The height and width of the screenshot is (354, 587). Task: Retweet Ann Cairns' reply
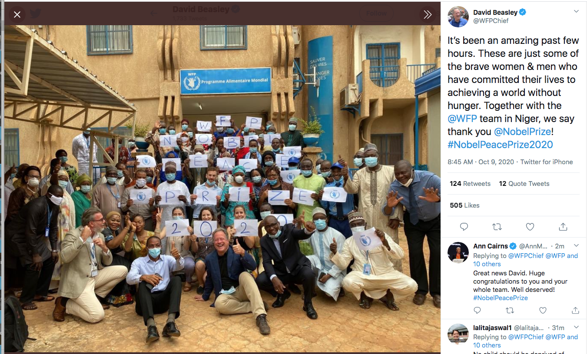click(x=510, y=310)
